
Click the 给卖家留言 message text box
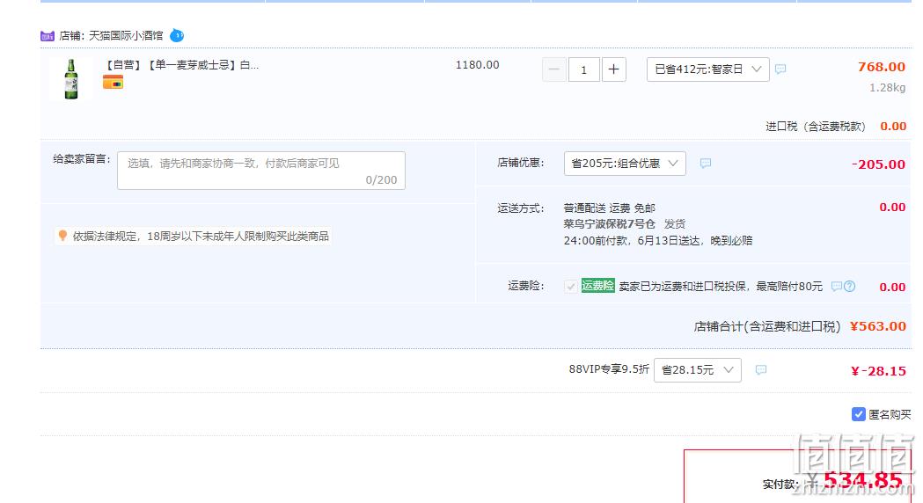(x=261, y=171)
